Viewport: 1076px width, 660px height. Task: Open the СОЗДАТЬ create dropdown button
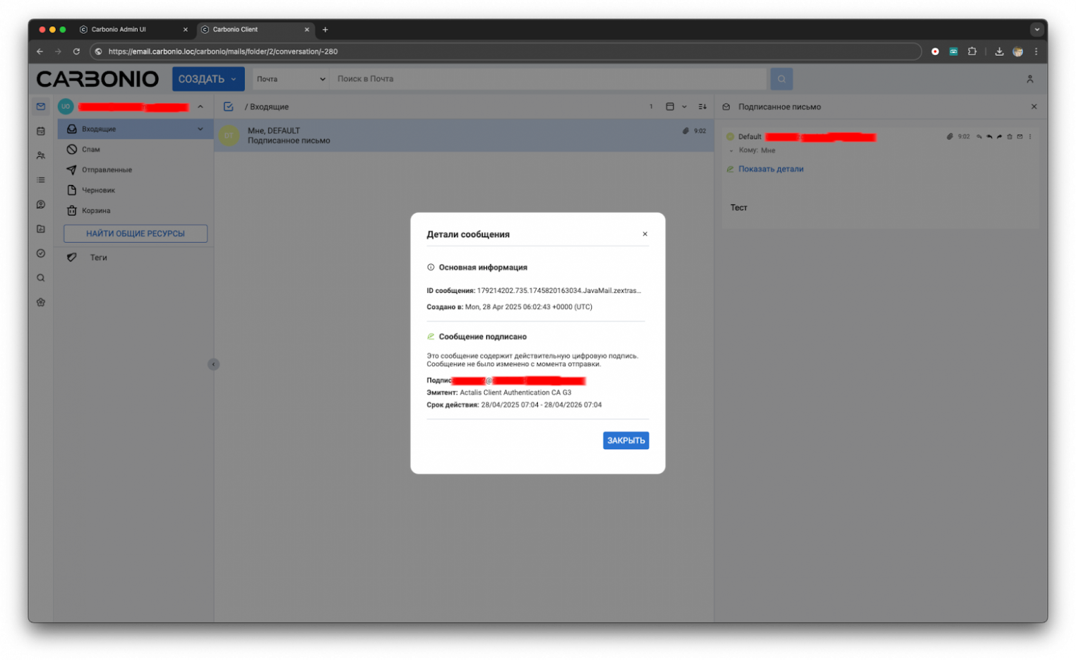pyautogui.click(x=208, y=79)
